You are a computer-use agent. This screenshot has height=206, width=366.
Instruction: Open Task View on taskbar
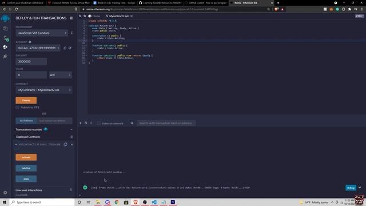coord(88,202)
